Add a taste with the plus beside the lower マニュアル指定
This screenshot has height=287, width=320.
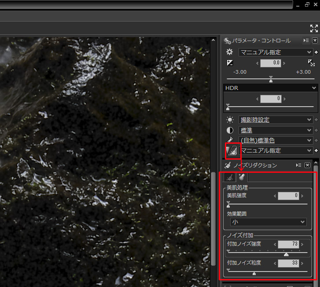(316, 151)
